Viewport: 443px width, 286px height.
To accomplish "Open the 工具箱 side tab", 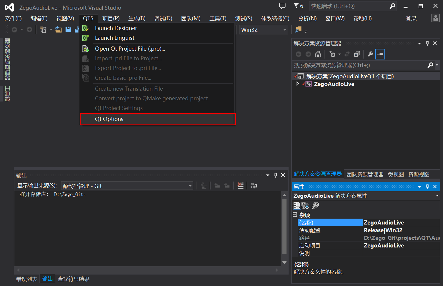I will point(7,94).
